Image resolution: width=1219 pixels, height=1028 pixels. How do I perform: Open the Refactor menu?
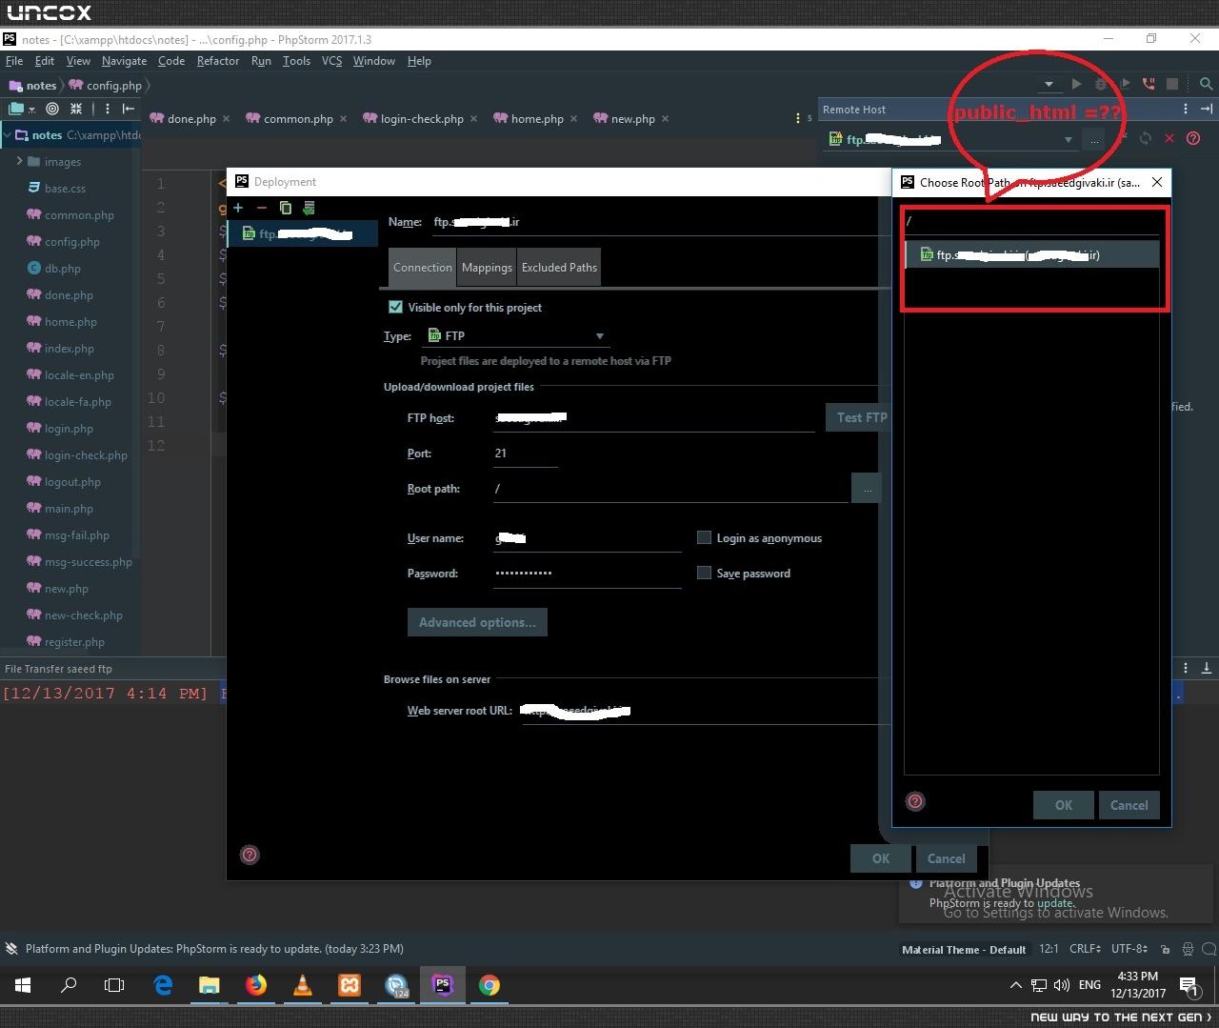click(x=218, y=60)
